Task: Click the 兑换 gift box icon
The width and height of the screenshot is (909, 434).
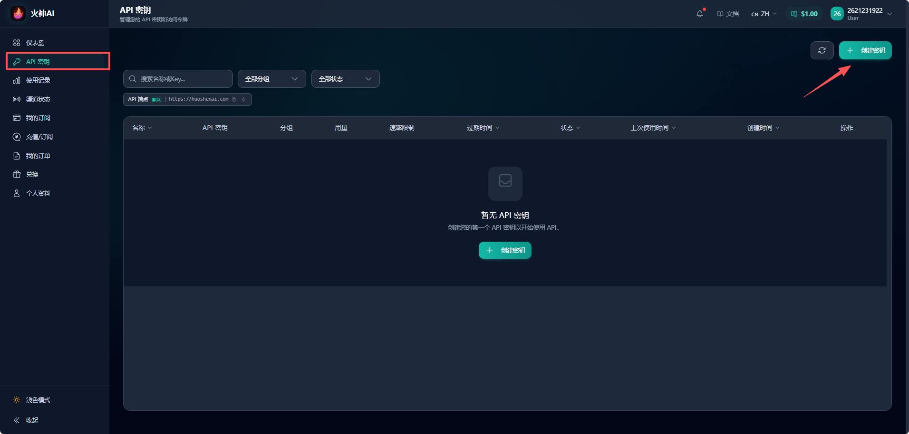Action: coord(17,174)
